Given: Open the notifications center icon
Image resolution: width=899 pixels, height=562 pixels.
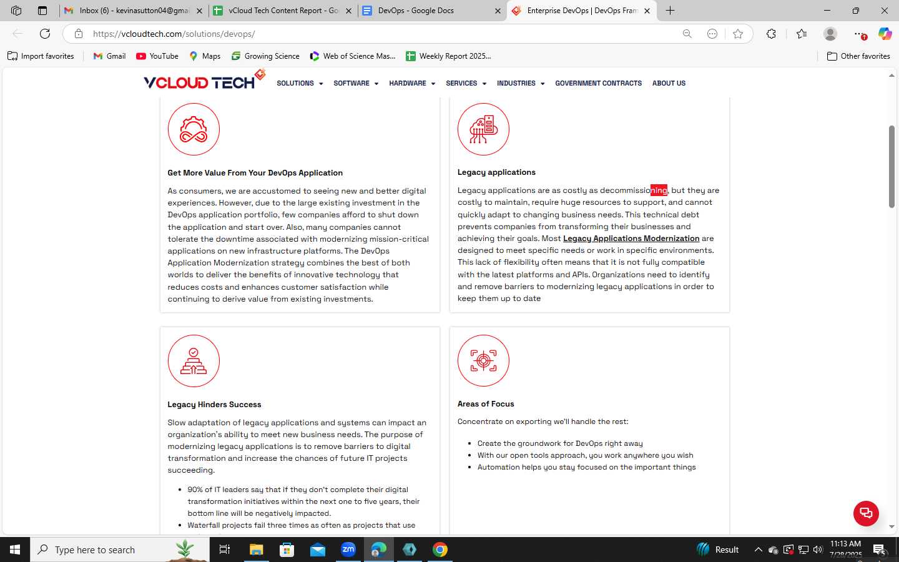Looking at the screenshot, I should (879, 550).
